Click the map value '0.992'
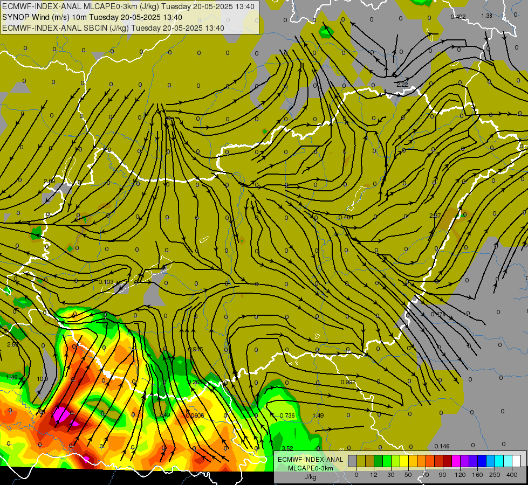This screenshot has height=485, width=528. [348, 382]
